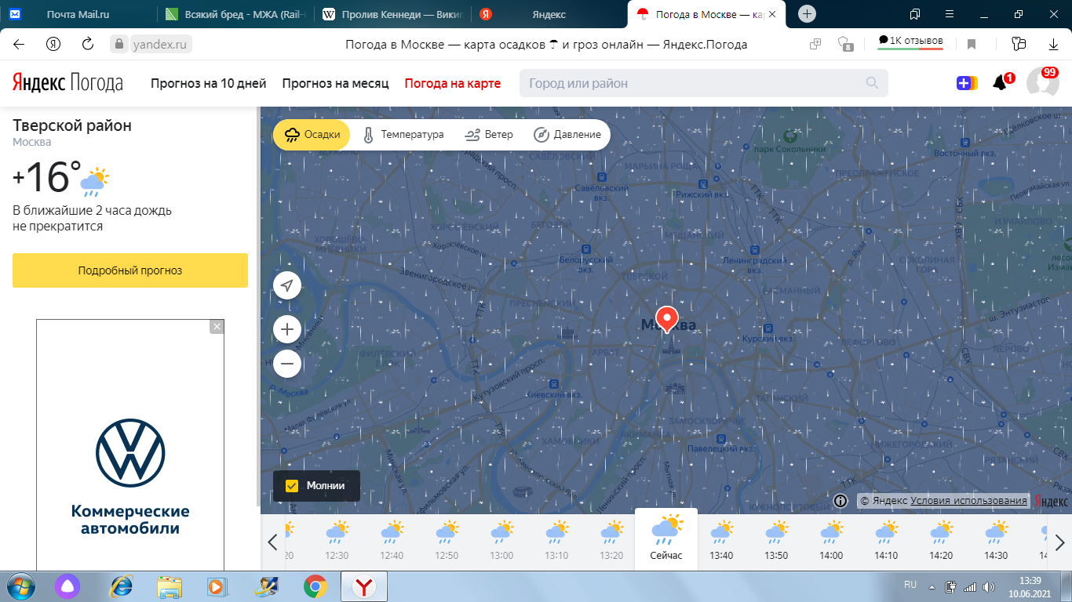The width and height of the screenshot is (1072, 602).
Task: Click the bookmark icon in address bar
Action: [972, 44]
